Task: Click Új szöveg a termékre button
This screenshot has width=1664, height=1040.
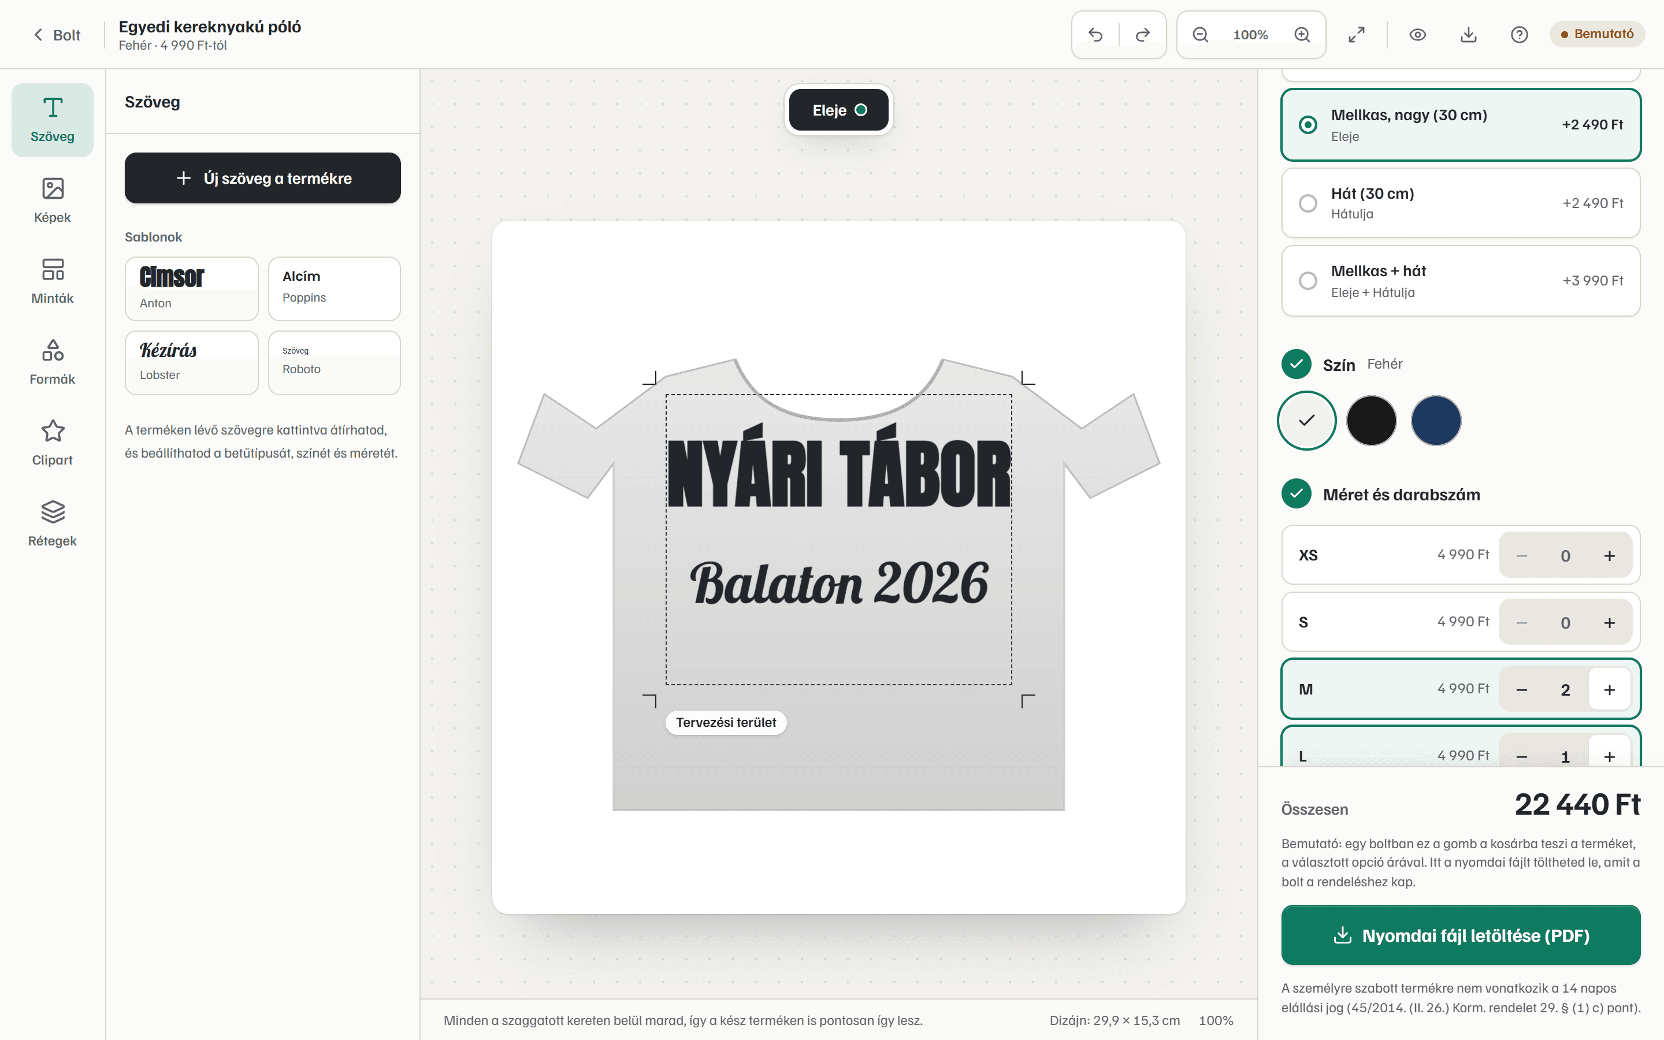Action: point(263,178)
